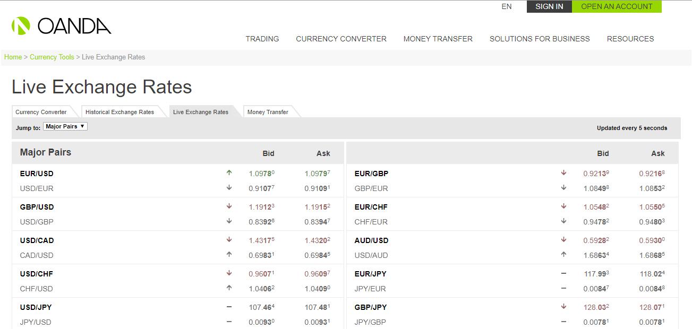Image resolution: width=692 pixels, height=329 pixels.
Task: Click the down arrow beside GBP/USD
Action: click(229, 206)
